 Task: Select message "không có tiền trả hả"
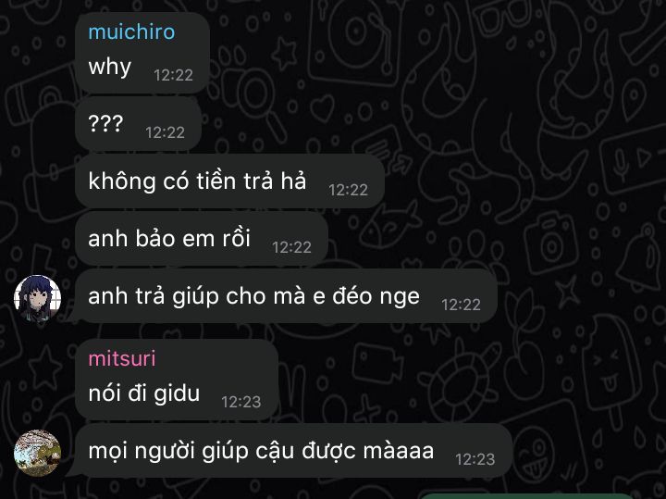coord(197,181)
